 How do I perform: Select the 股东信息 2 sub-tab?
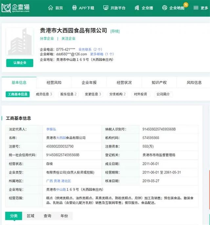(x=68, y=94)
